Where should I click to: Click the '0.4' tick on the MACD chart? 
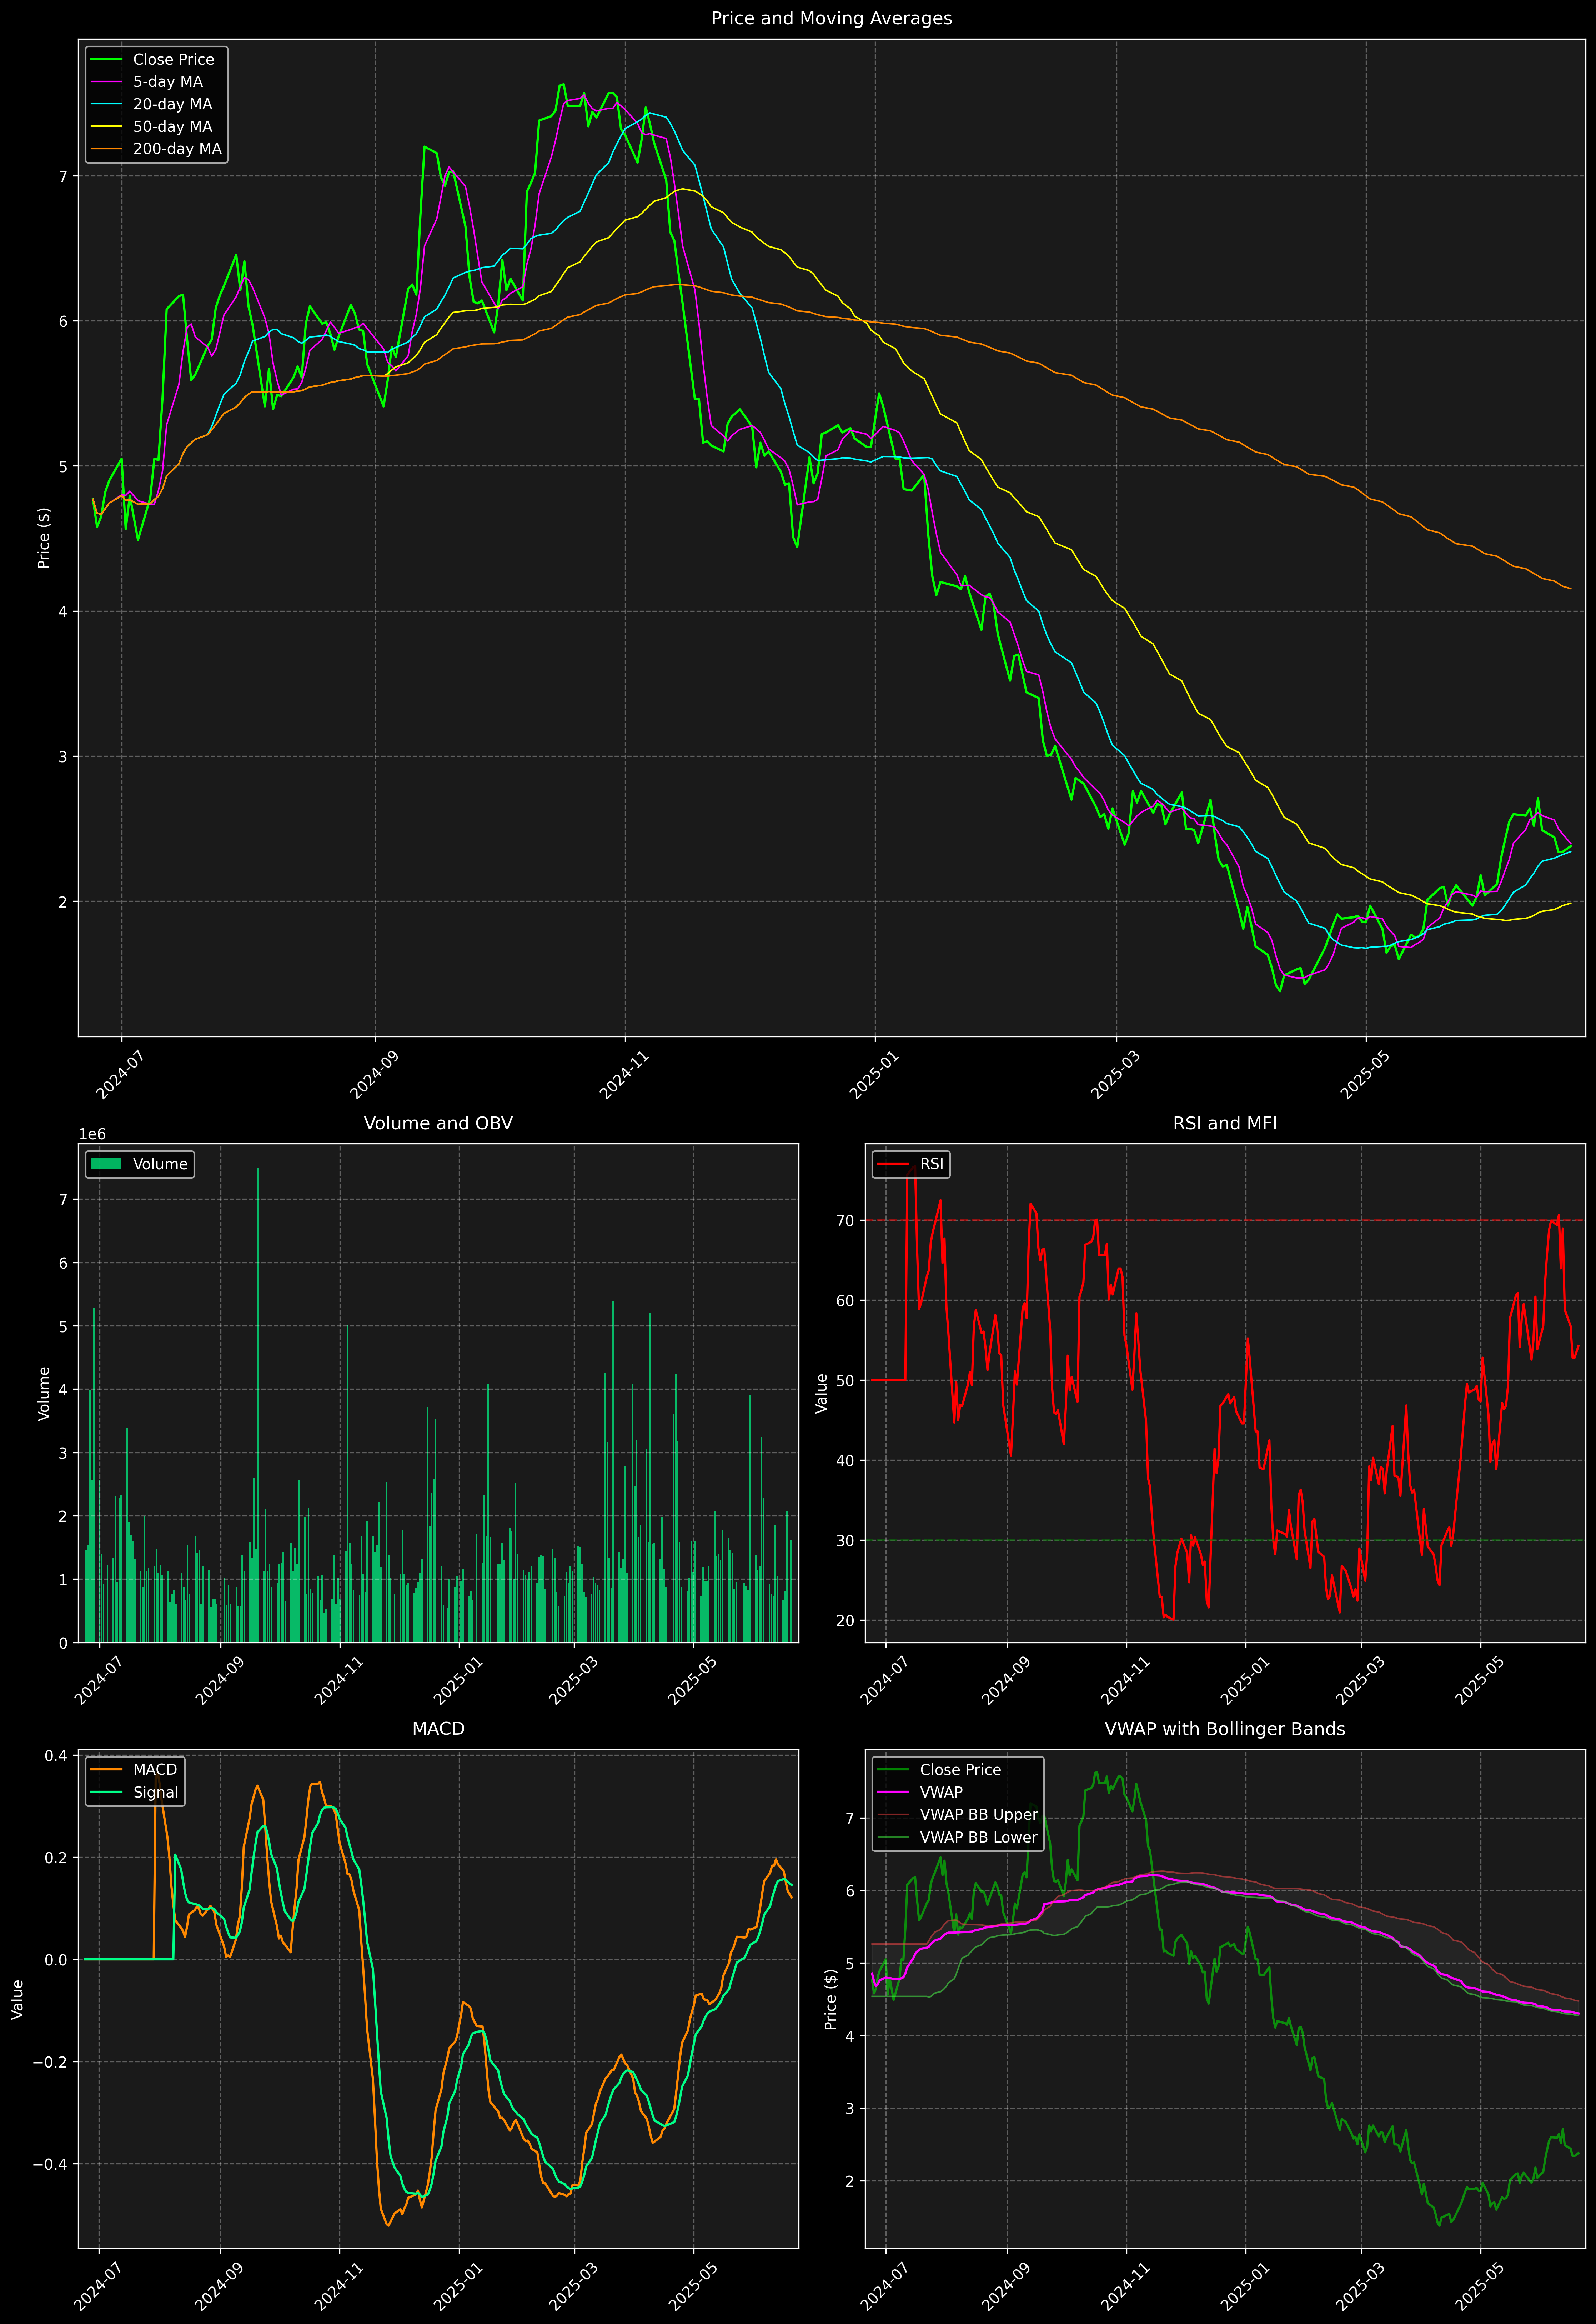point(56,1756)
